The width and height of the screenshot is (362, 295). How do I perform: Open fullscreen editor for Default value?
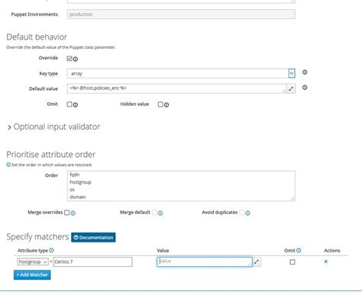[291, 88]
